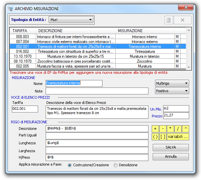This screenshot has width=201, height=180.
Task: Click the SALVA button
Action: (170, 148)
